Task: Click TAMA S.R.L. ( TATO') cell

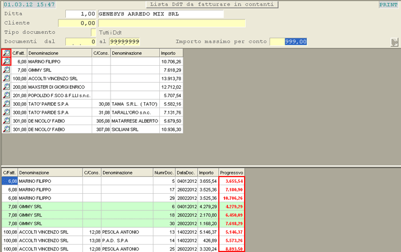Action: (x=135, y=104)
